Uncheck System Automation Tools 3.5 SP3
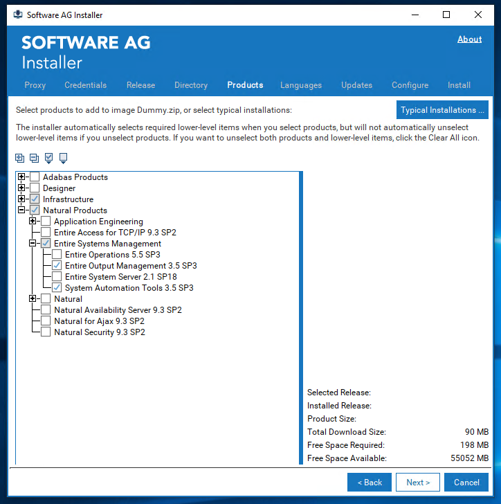 pos(57,288)
